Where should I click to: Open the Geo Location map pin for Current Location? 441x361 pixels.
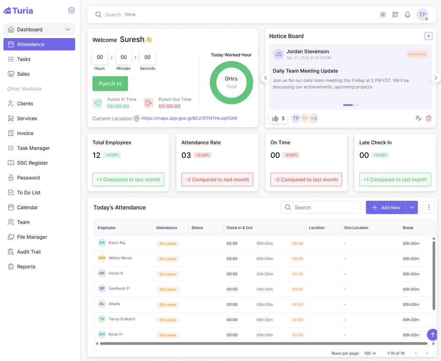pos(136,118)
